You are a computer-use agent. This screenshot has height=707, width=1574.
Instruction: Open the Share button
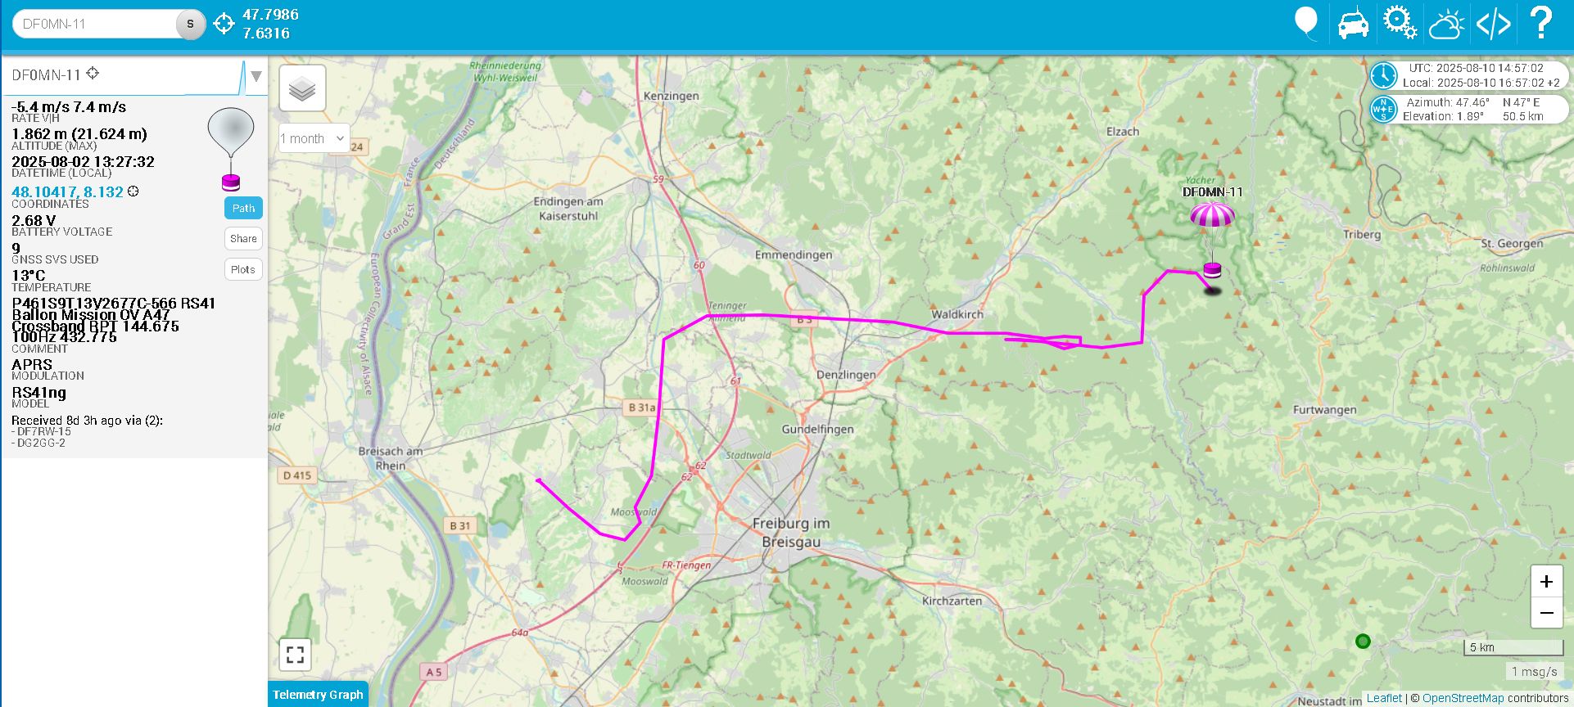pos(243,238)
